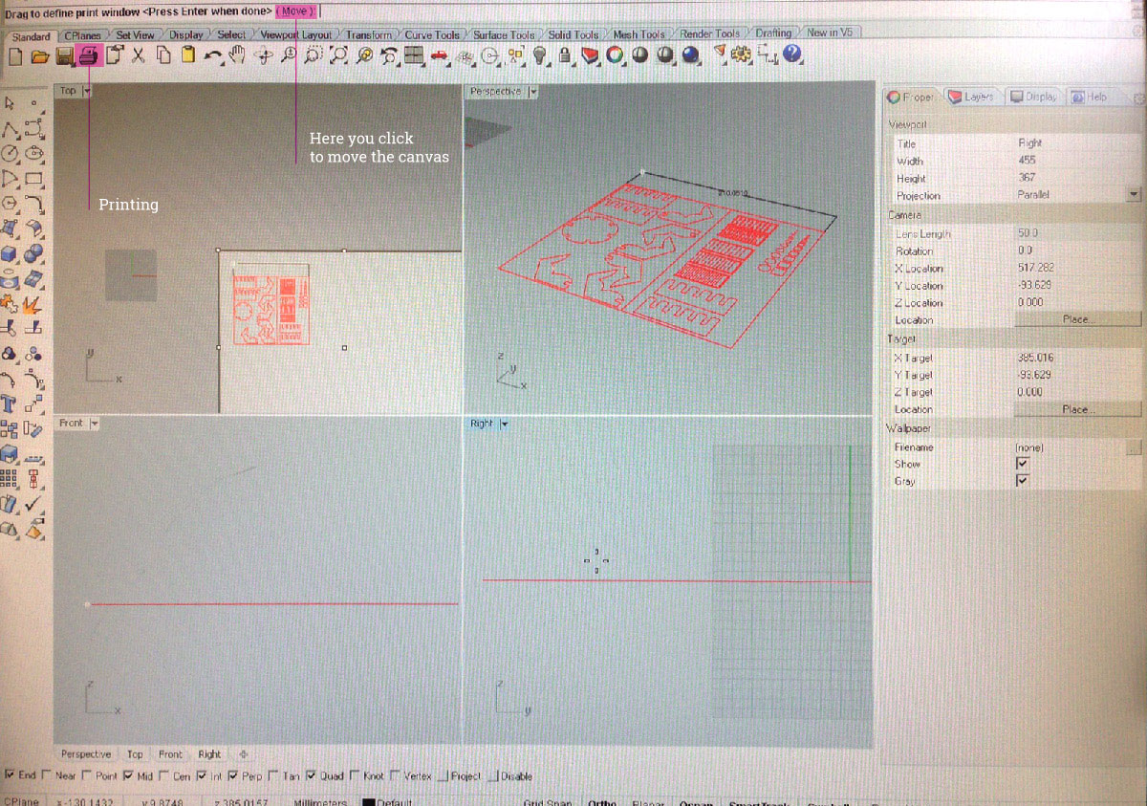Activate the Pan hand tool
This screenshot has width=1147, height=806.
(x=235, y=55)
